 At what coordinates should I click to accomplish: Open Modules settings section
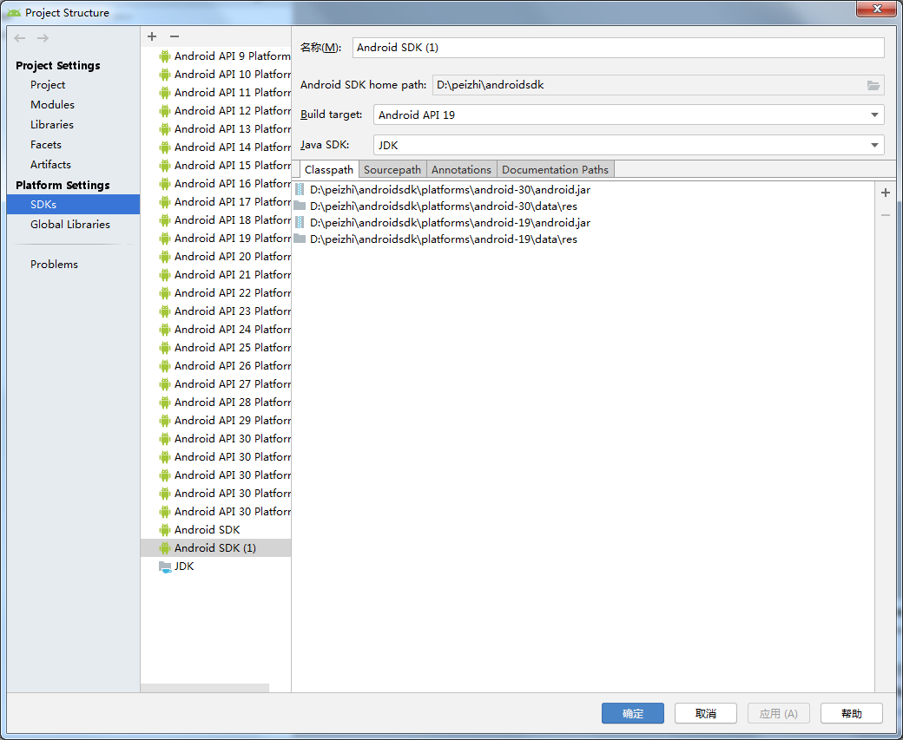point(52,105)
